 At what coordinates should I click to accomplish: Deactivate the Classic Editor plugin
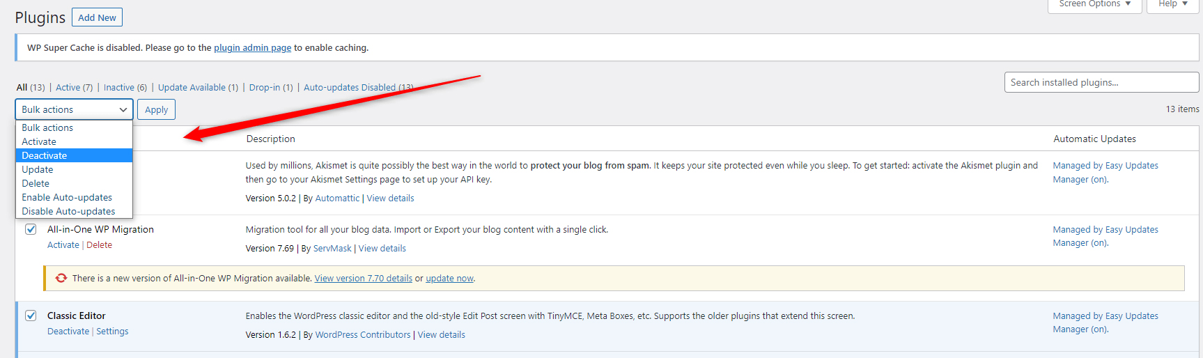click(x=68, y=331)
